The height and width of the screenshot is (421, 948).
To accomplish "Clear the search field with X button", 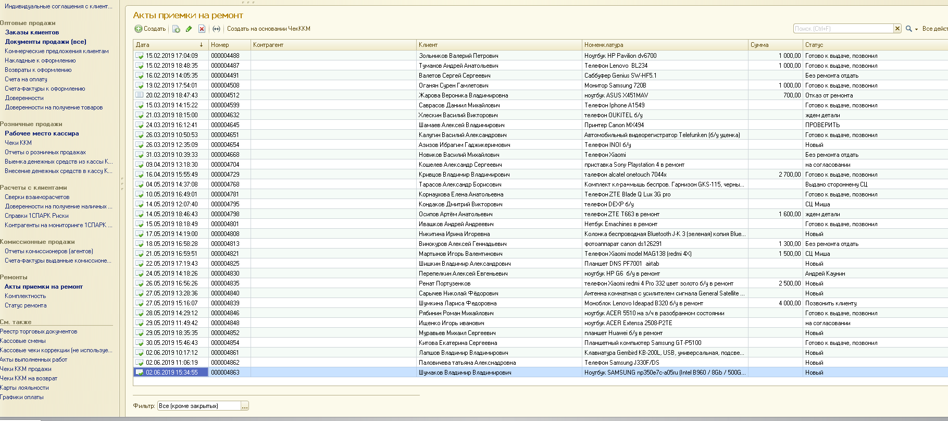I will [x=897, y=29].
